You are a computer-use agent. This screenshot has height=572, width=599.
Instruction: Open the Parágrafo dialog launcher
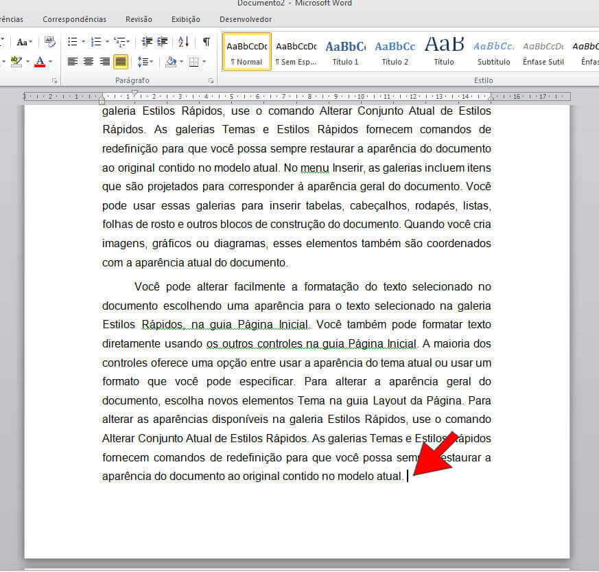click(211, 81)
